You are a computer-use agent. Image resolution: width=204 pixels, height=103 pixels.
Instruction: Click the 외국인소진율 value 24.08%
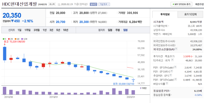(197, 49)
